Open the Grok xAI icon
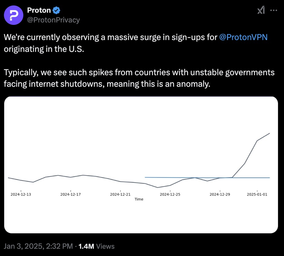This screenshot has height=256, width=284. (261, 10)
